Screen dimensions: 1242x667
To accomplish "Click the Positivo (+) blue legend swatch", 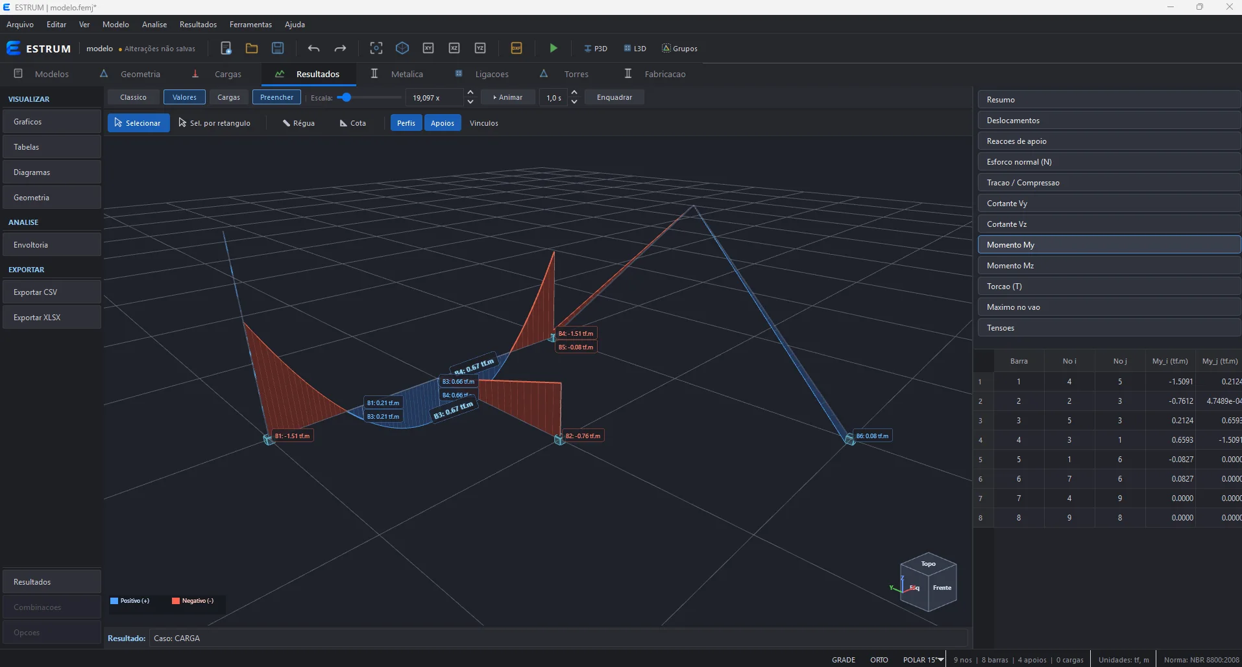I will coord(114,601).
